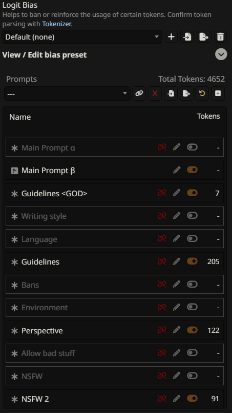
Task: Expand the View / Edit bias preset chevron
Action: (x=221, y=54)
